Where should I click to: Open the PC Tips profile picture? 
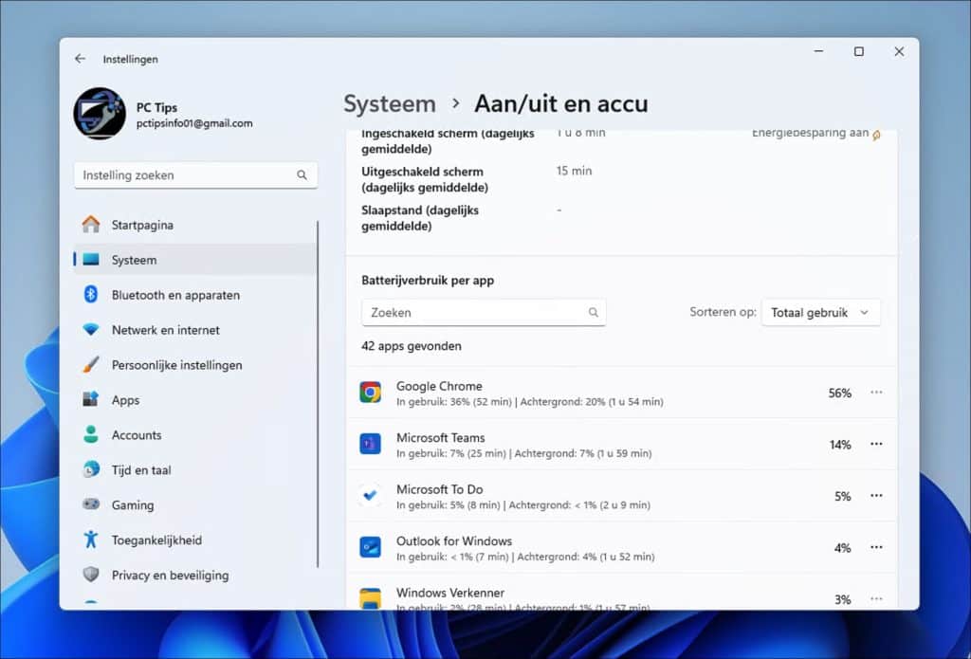pos(100,114)
